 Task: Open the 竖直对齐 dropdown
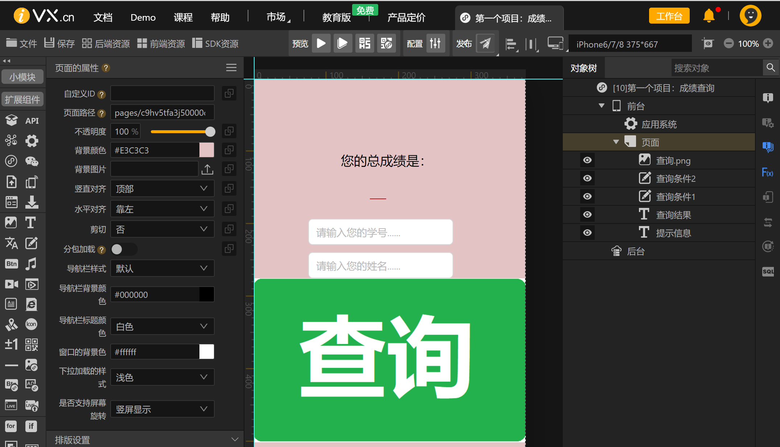click(162, 189)
